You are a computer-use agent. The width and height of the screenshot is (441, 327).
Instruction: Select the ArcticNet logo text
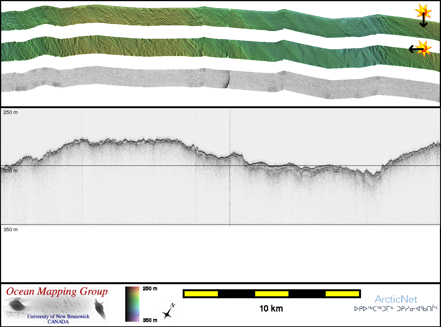395,299
